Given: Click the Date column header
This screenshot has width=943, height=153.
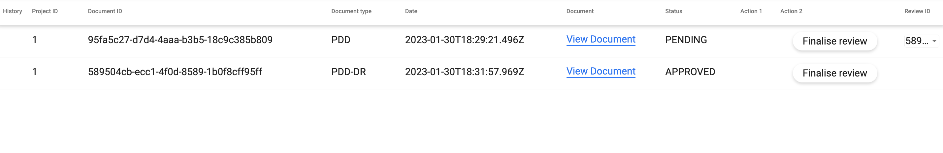Looking at the screenshot, I should pyautogui.click(x=411, y=11).
